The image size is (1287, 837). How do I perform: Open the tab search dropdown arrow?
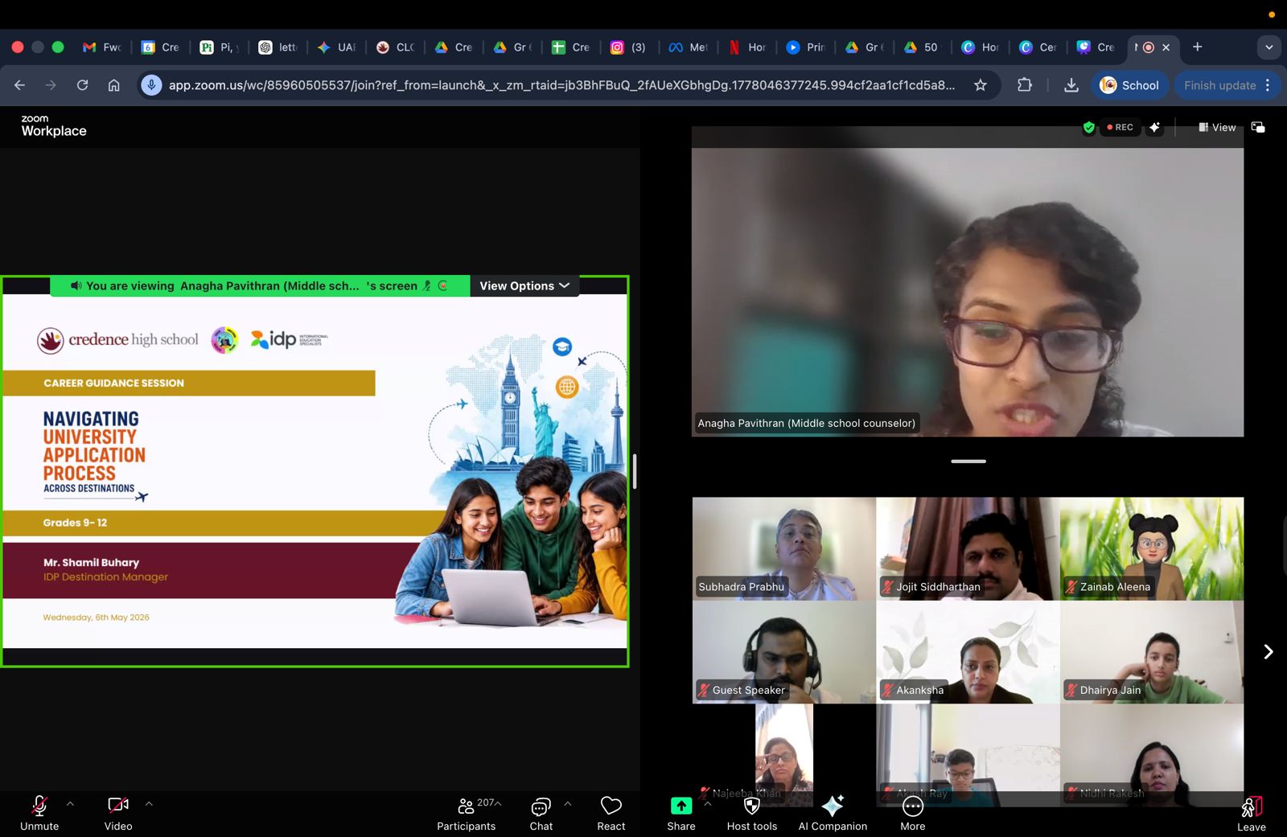tap(1268, 47)
